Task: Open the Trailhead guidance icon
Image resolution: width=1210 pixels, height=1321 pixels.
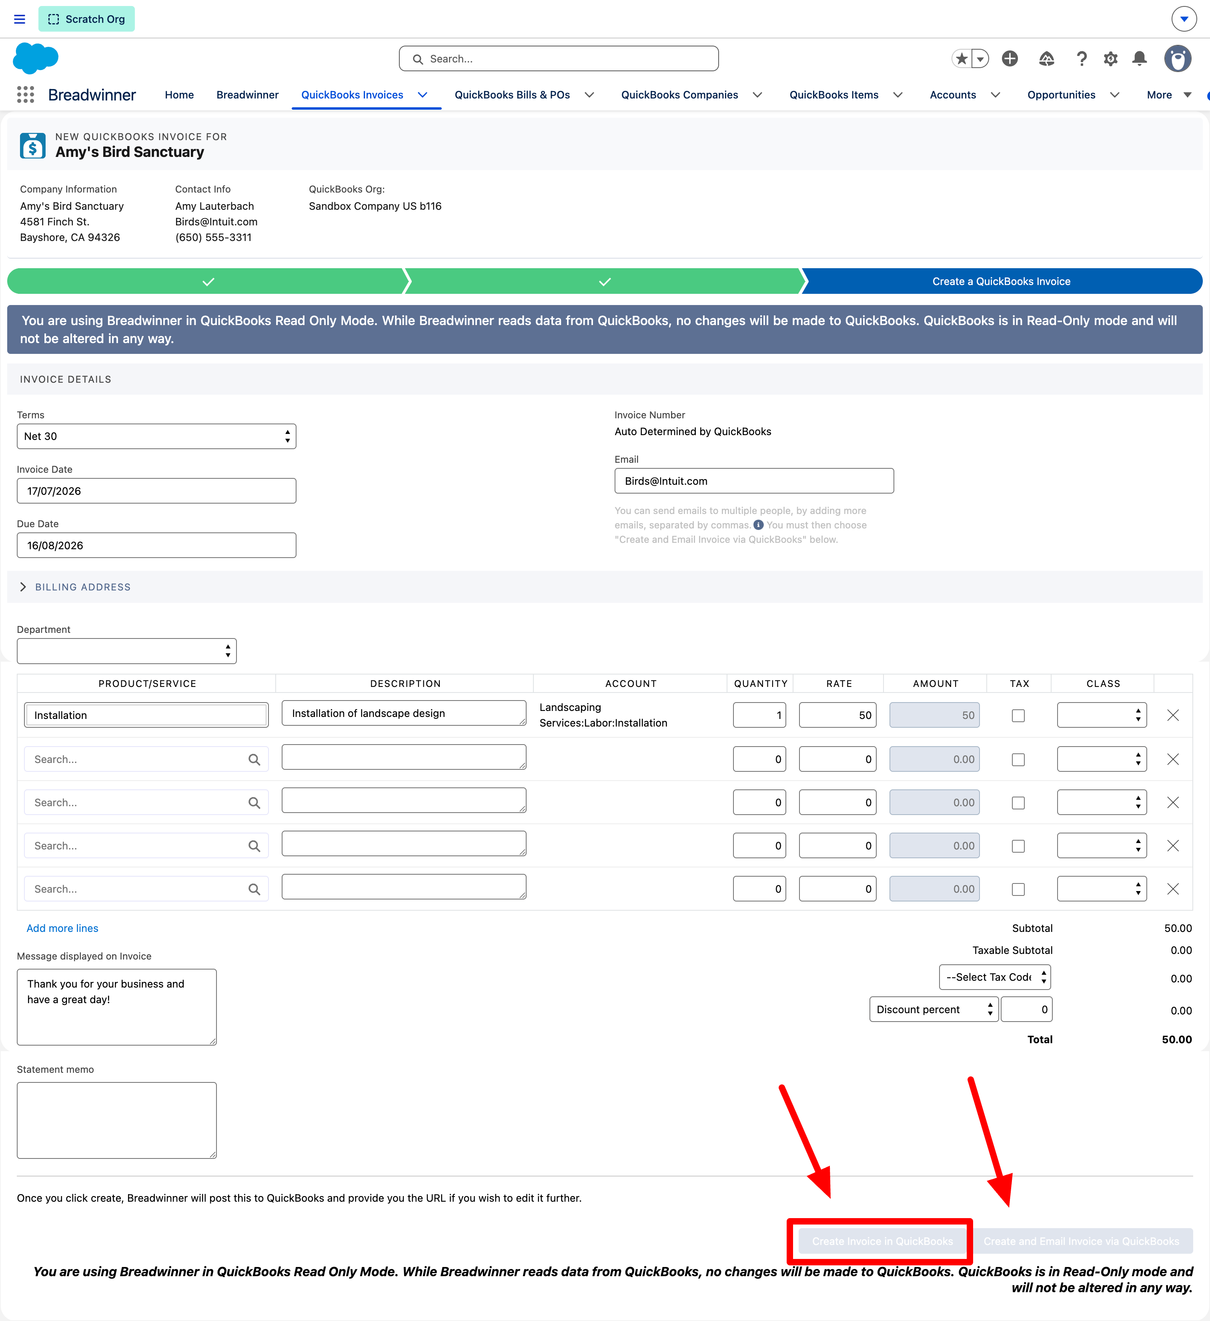Action: [x=1046, y=59]
